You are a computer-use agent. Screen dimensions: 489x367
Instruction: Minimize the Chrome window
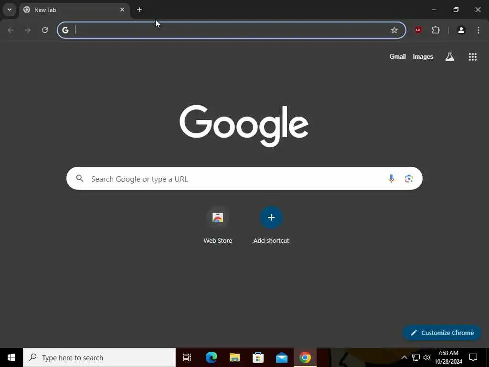434,10
